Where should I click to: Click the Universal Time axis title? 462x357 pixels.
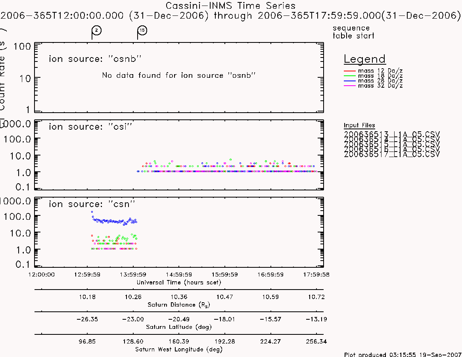click(179, 282)
